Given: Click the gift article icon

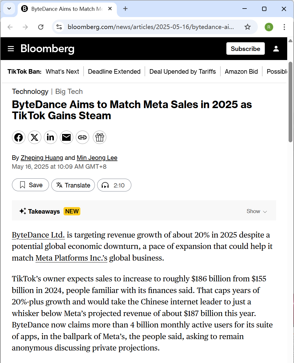Looking at the screenshot, I should [99, 138].
